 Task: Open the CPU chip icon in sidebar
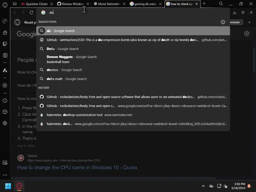coord(5,55)
